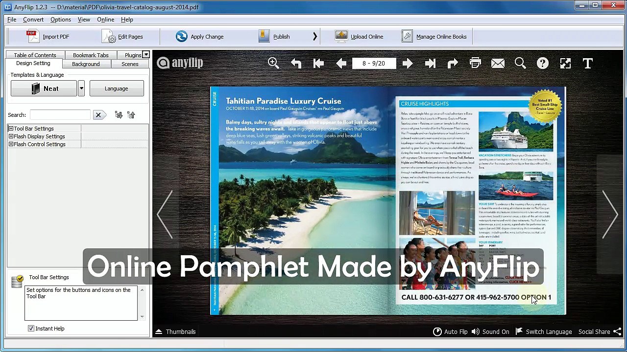Click the page number field 8 - 9/20
The height and width of the screenshot is (352, 627).
click(374, 63)
